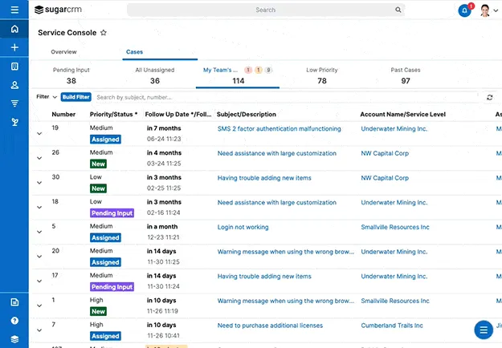Switch to the Overview tab
The width and height of the screenshot is (502, 348).
pos(64,52)
